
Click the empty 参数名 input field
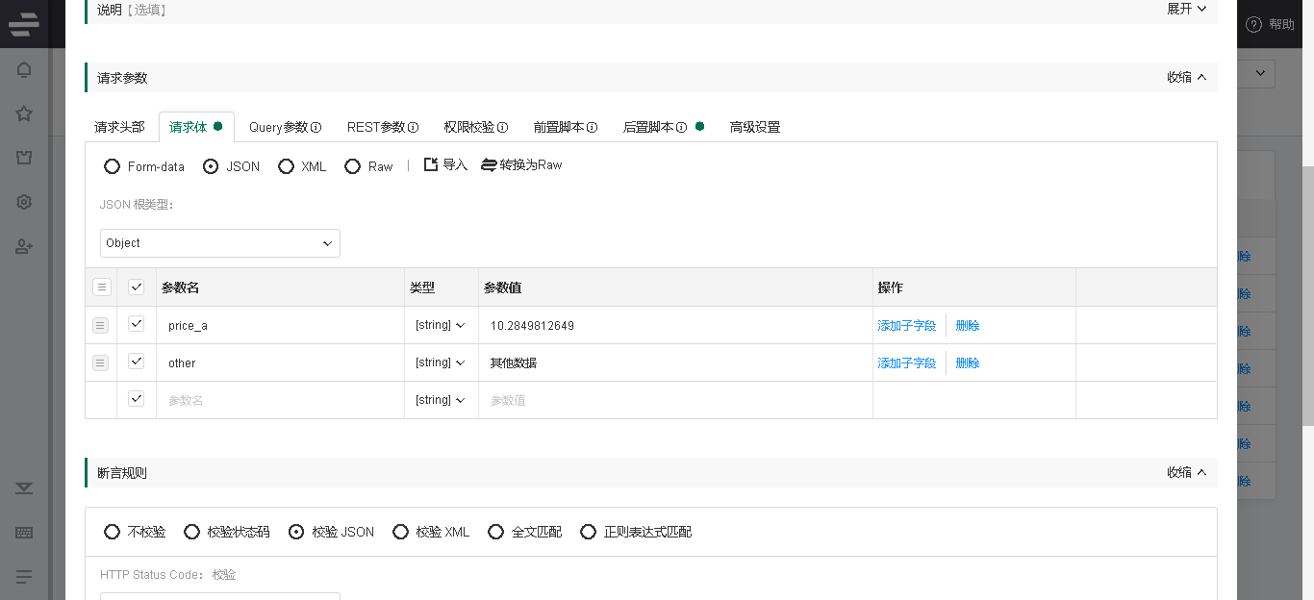279,400
